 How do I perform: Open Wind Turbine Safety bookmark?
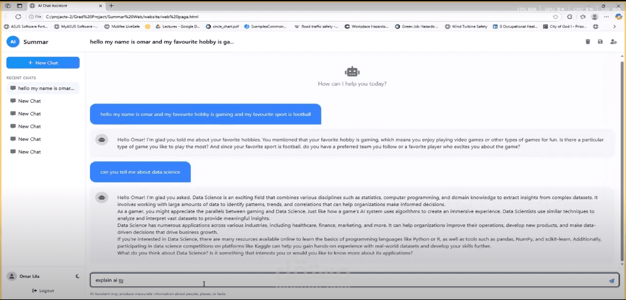pos(466,26)
